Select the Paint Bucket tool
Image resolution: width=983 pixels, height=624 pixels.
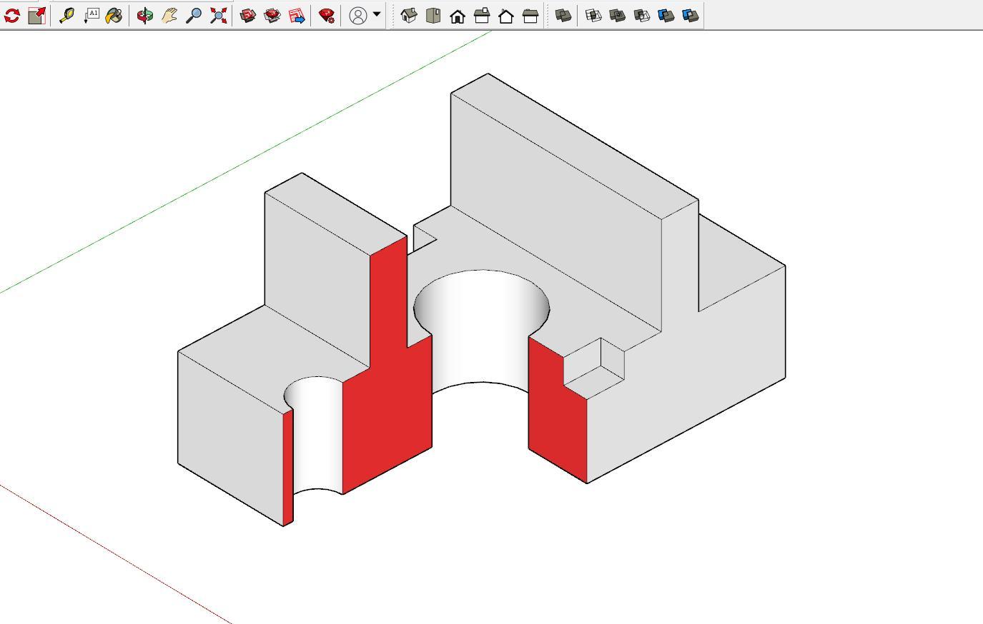(x=114, y=16)
